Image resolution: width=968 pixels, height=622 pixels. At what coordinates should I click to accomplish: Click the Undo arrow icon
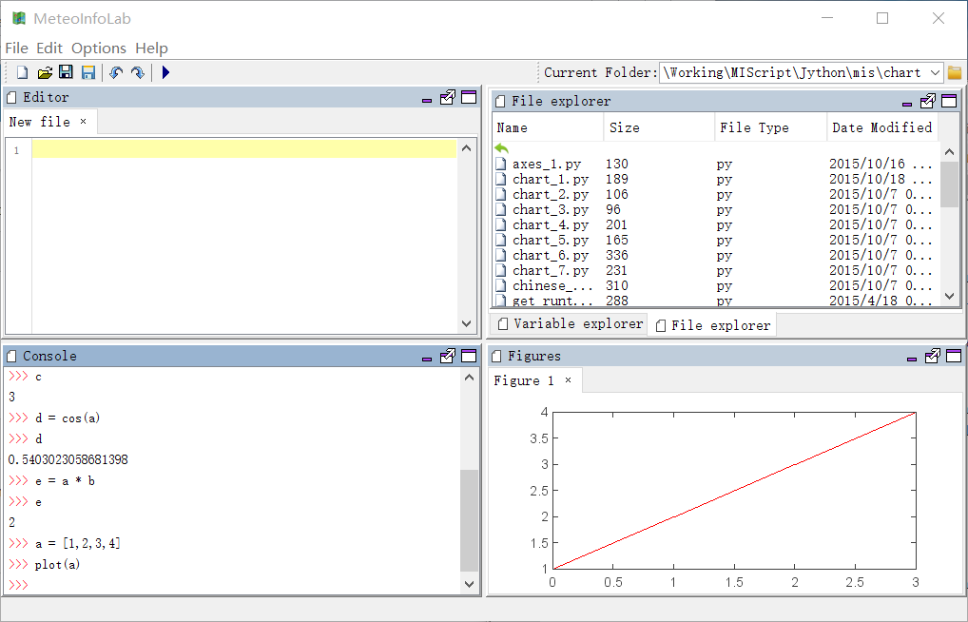pyautogui.click(x=116, y=72)
